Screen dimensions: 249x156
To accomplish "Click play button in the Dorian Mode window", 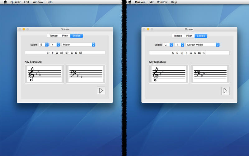I will (x=225, y=91).
